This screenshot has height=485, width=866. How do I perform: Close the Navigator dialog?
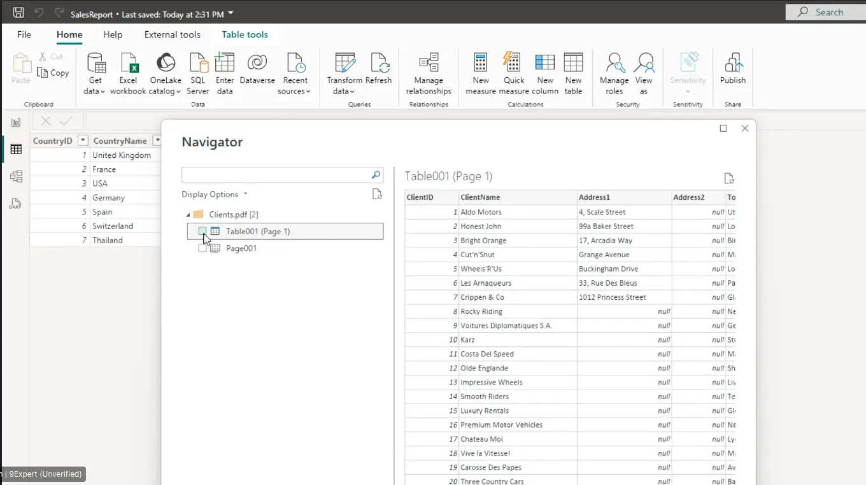[x=744, y=129]
